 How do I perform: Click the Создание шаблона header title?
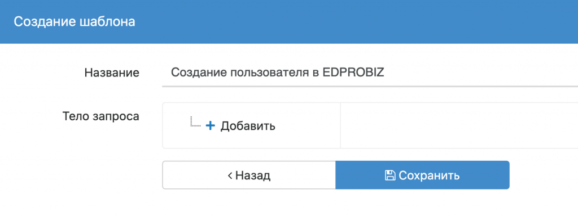pyautogui.click(x=75, y=22)
